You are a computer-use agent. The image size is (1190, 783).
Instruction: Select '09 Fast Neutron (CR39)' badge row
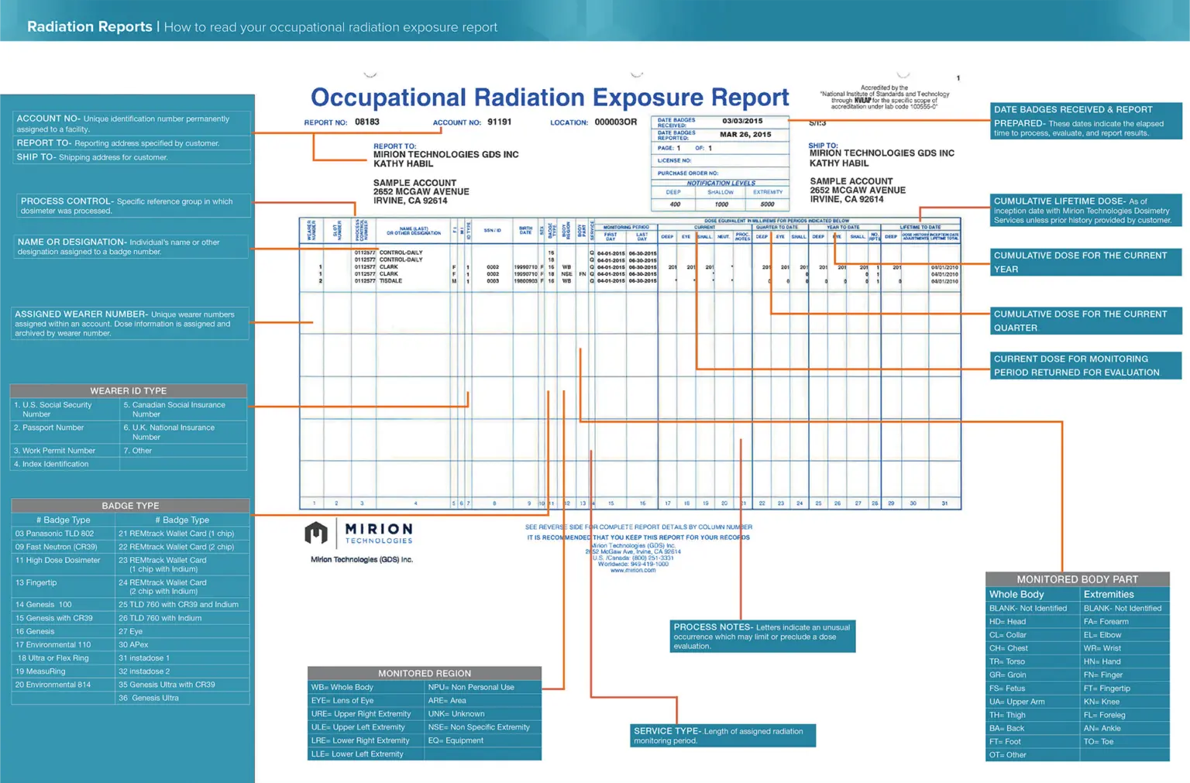pyautogui.click(x=63, y=547)
